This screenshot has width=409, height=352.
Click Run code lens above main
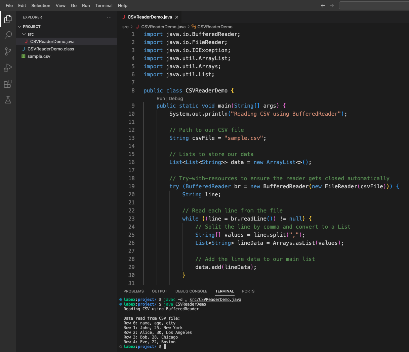pyautogui.click(x=161, y=99)
